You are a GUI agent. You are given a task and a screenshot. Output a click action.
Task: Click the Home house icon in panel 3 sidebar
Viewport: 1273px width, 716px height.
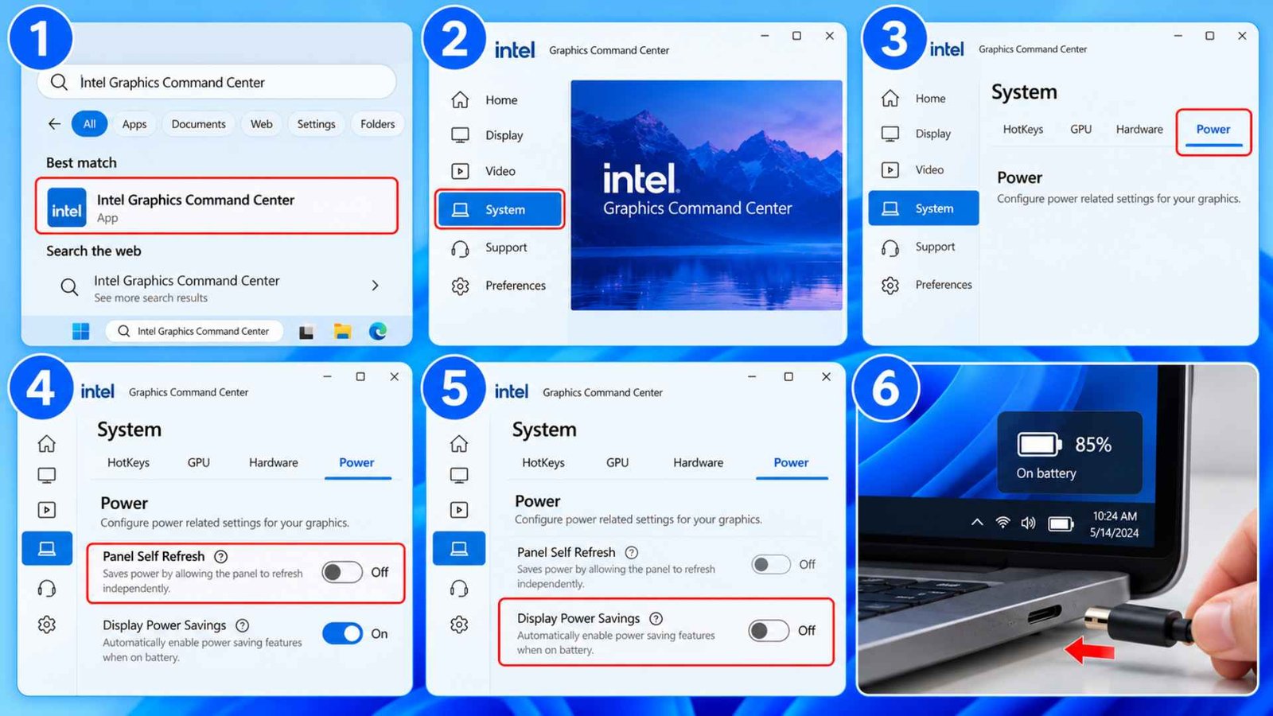point(890,99)
